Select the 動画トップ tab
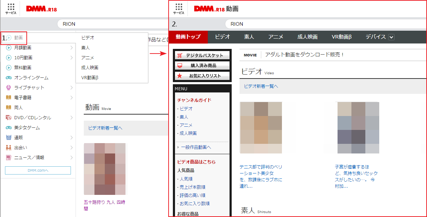The image size is (427, 217). coord(188,37)
